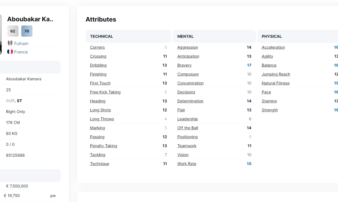Click the Aboubakar Ka.. player name heading
This screenshot has height=202, width=338.
point(30,19)
